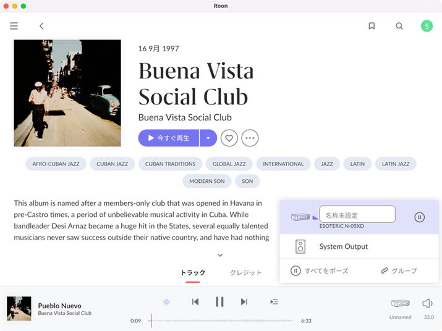The height and width of the screenshot is (331, 442).
Task: Click the track waveform seek bar
Action: (x=223, y=321)
